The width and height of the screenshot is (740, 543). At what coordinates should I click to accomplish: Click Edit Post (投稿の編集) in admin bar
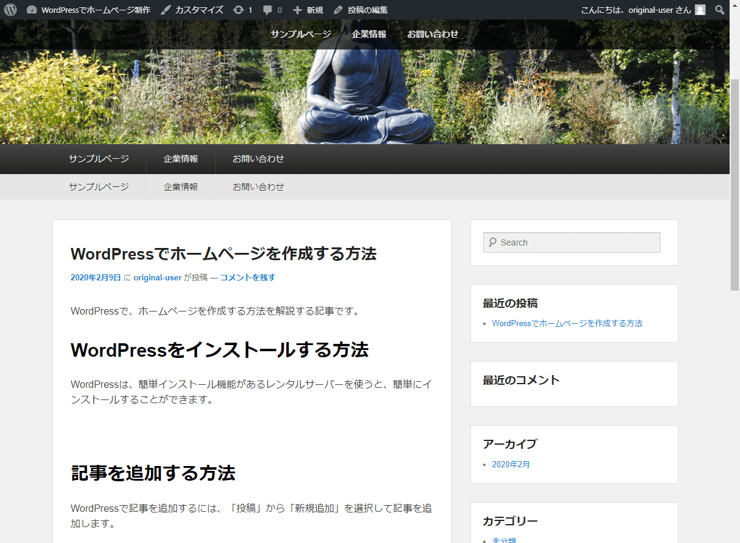(x=361, y=10)
